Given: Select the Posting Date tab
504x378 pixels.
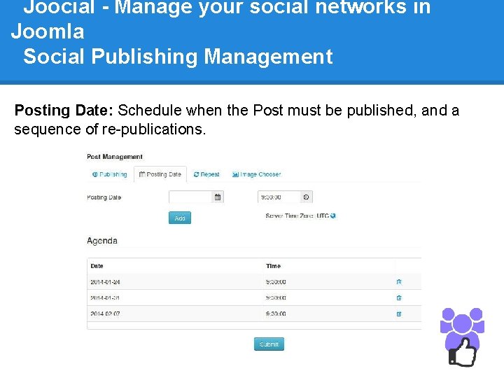Looking at the screenshot, I should tap(160, 174).
